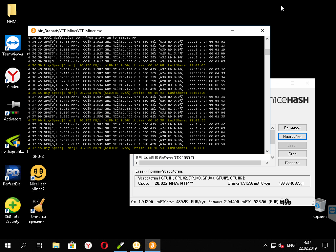
Task: Select the PerfectDisk desktop icon
Action: (x=13, y=175)
